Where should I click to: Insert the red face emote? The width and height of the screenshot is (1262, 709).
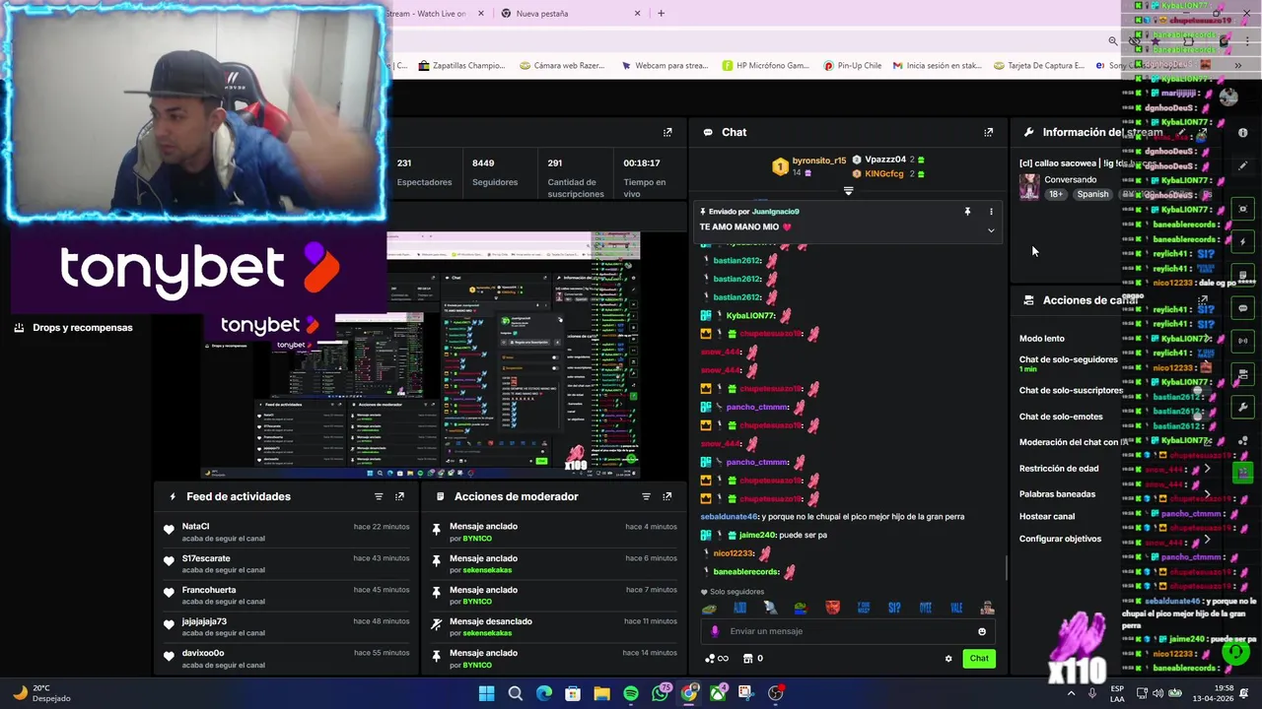tap(832, 609)
